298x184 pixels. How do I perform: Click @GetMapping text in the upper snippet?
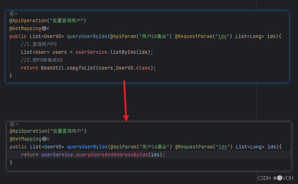[x=25, y=28]
